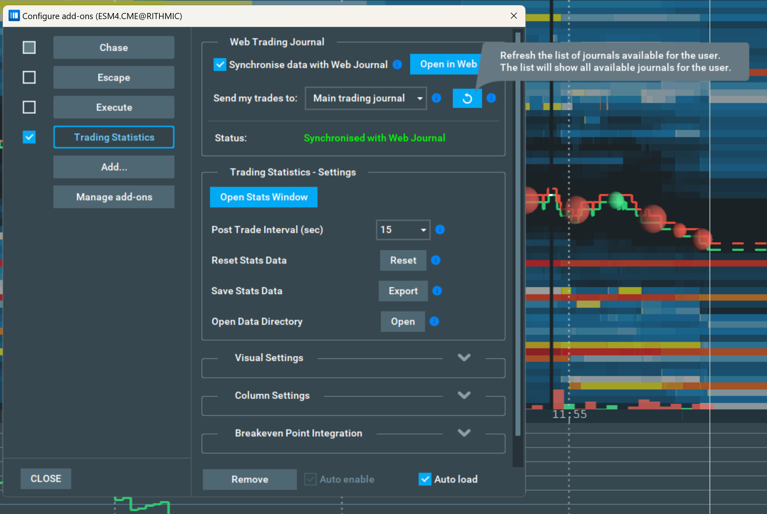Expand Breakeven Point Integration settings
767x514 pixels.
point(464,433)
